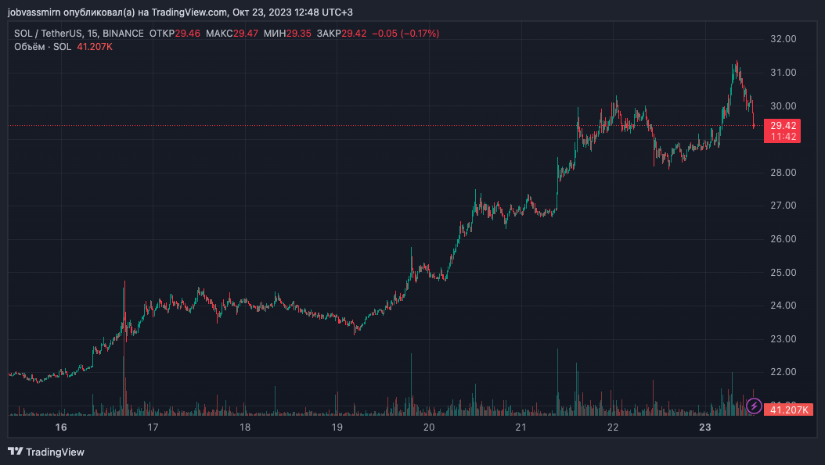Click date 19 on time axis
Image resolution: width=825 pixels, height=465 pixels.
(337, 427)
